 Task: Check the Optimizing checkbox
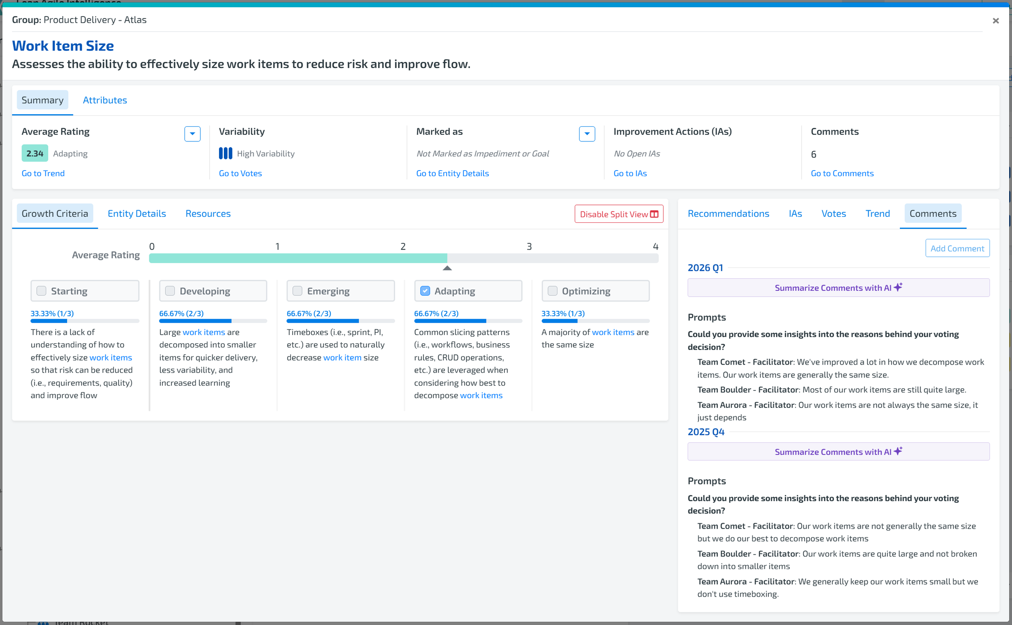[552, 290]
